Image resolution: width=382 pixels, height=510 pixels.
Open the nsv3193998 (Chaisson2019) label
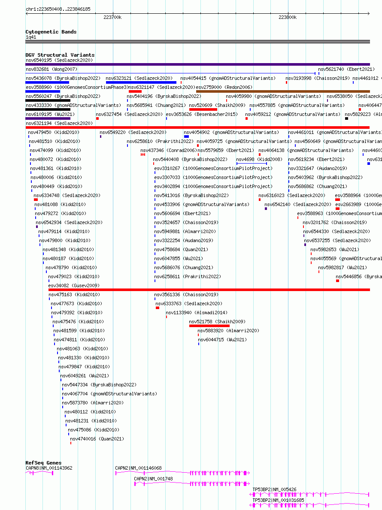pos(318,79)
